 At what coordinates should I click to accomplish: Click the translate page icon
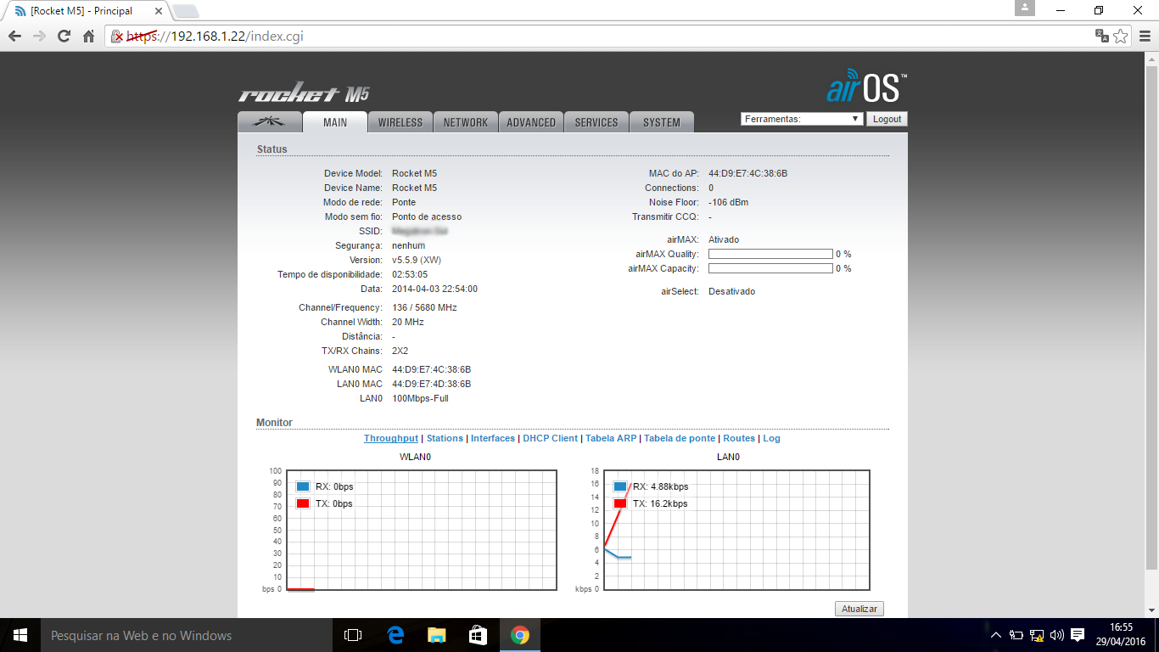coord(1101,37)
